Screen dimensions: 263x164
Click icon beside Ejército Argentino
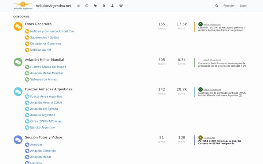(27, 128)
